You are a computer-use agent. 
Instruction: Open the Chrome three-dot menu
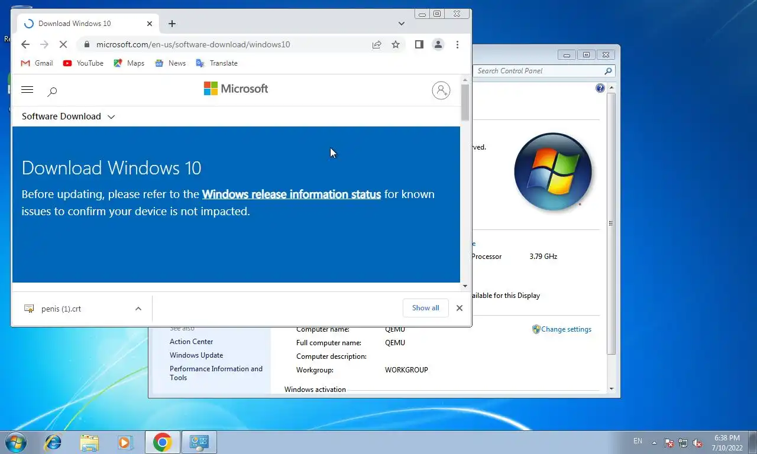(x=457, y=44)
